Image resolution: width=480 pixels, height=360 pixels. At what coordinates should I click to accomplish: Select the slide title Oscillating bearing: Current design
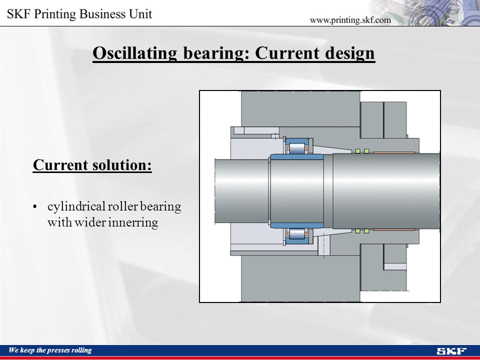[x=234, y=53]
